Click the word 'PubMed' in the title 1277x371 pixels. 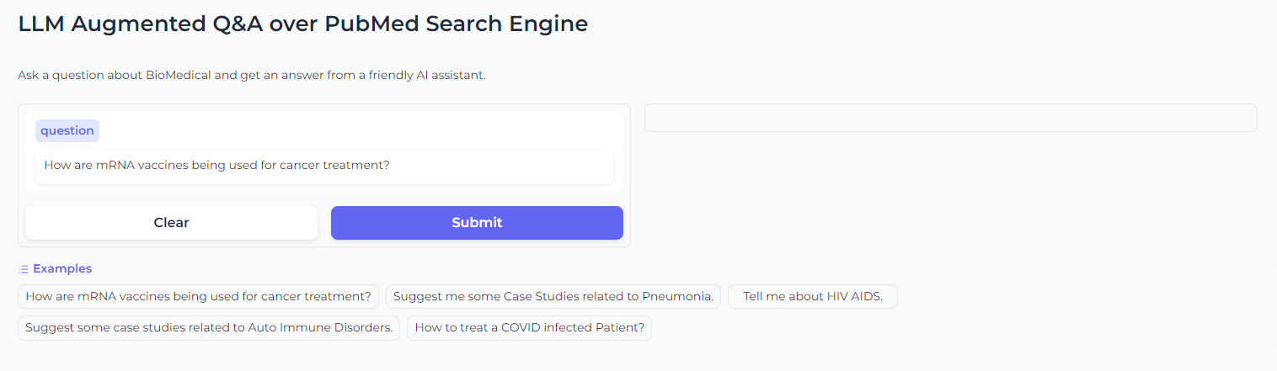pyautogui.click(x=367, y=24)
